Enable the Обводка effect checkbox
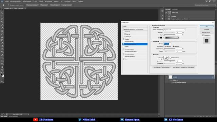217x122 pixels. pos(123,39)
